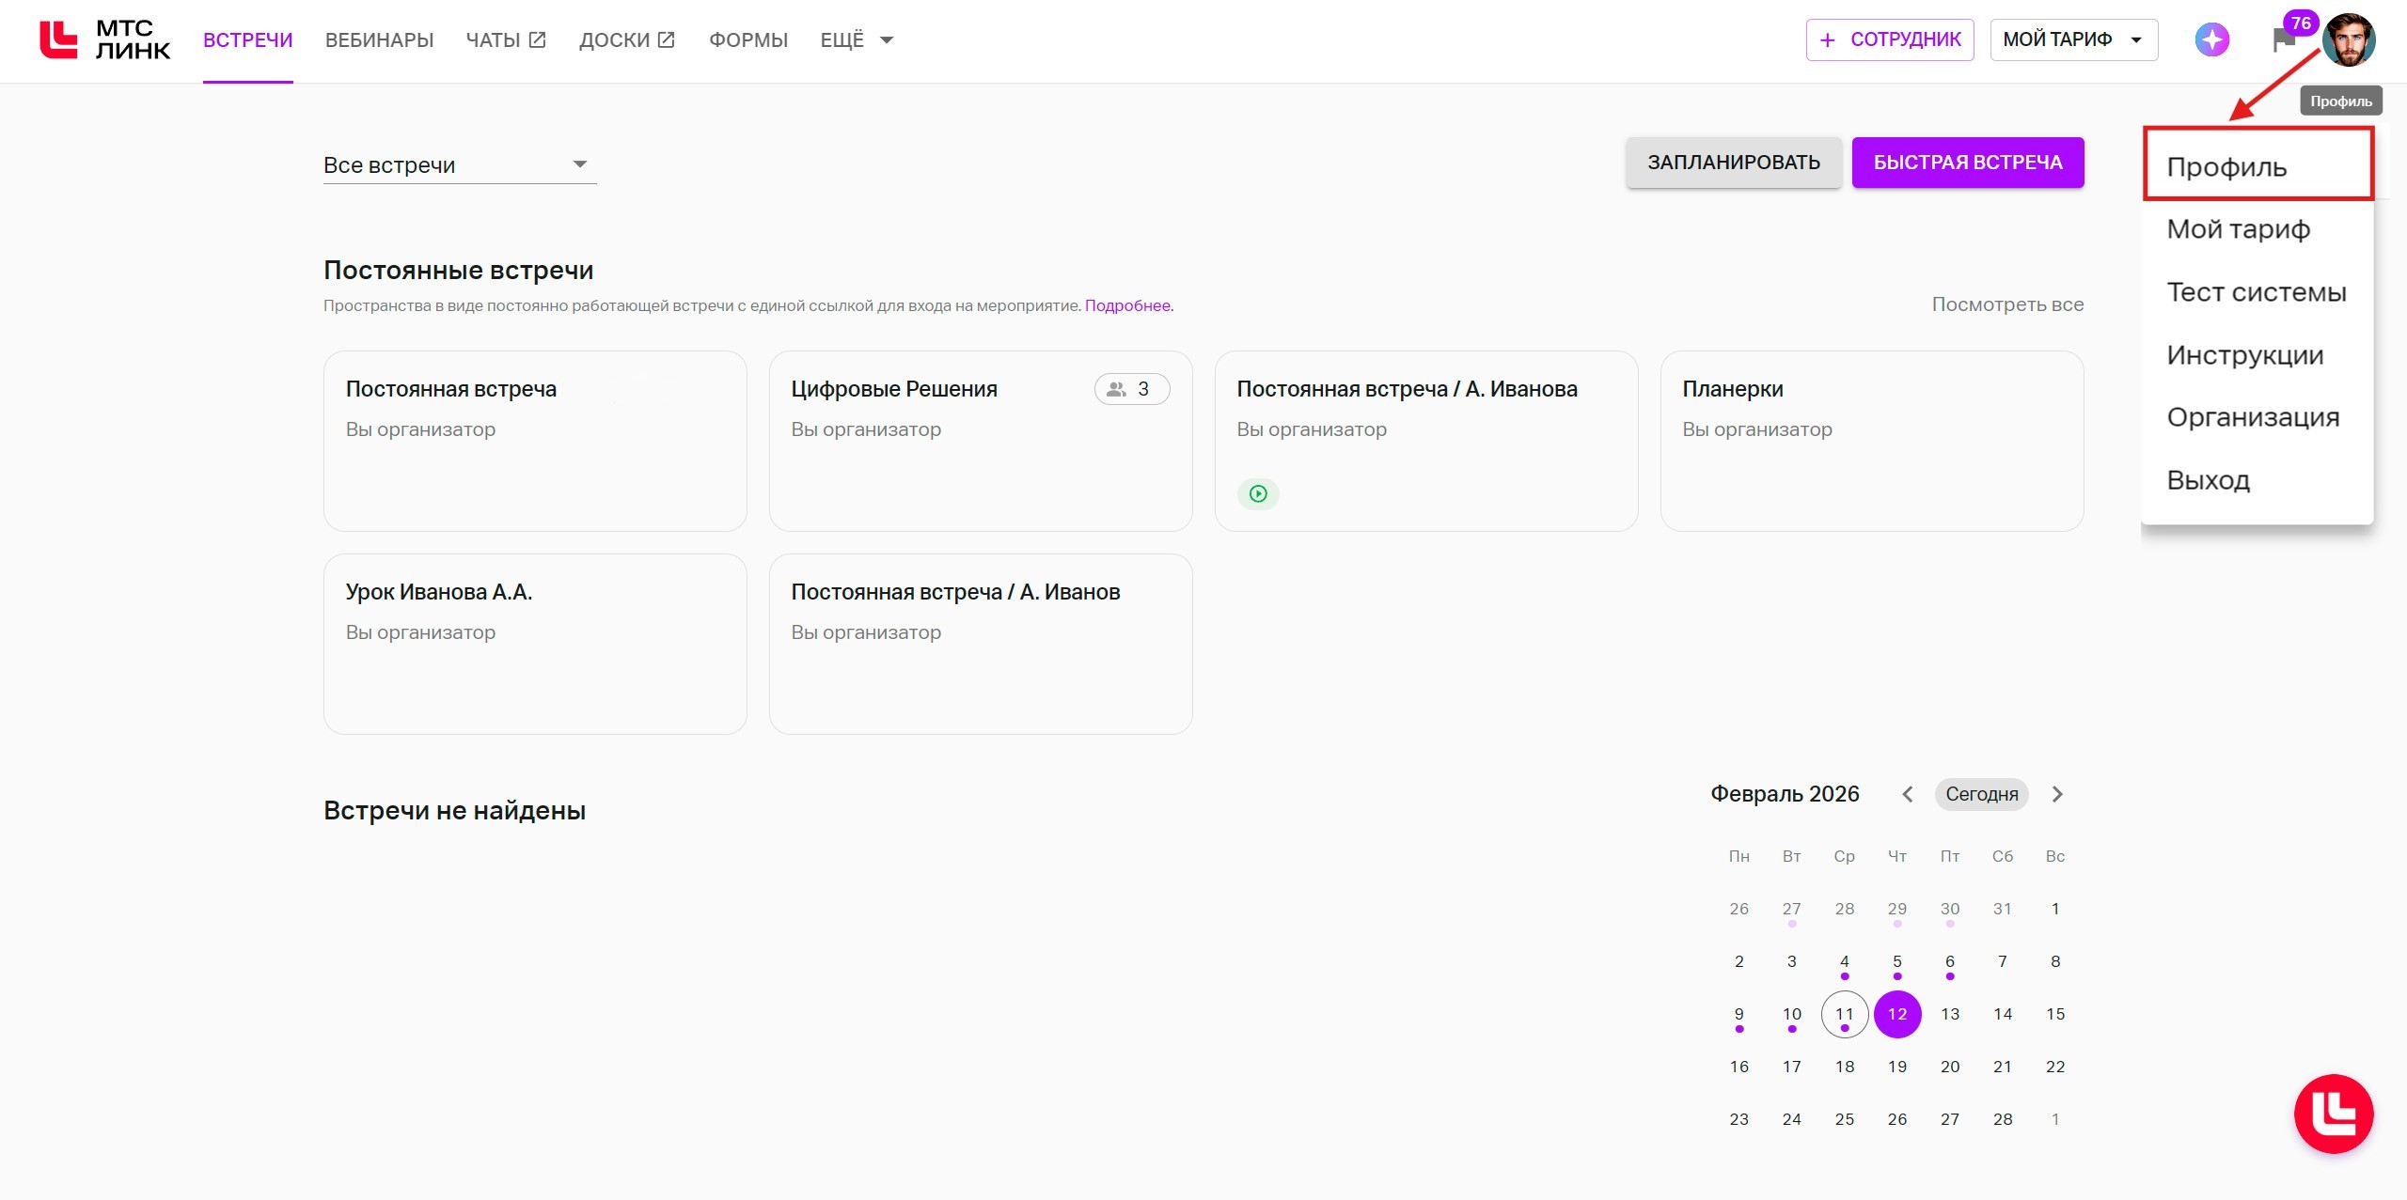The width and height of the screenshot is (2407, 1200).
Task: Go to the next calendar month
Action: [x=2057, y=794]
